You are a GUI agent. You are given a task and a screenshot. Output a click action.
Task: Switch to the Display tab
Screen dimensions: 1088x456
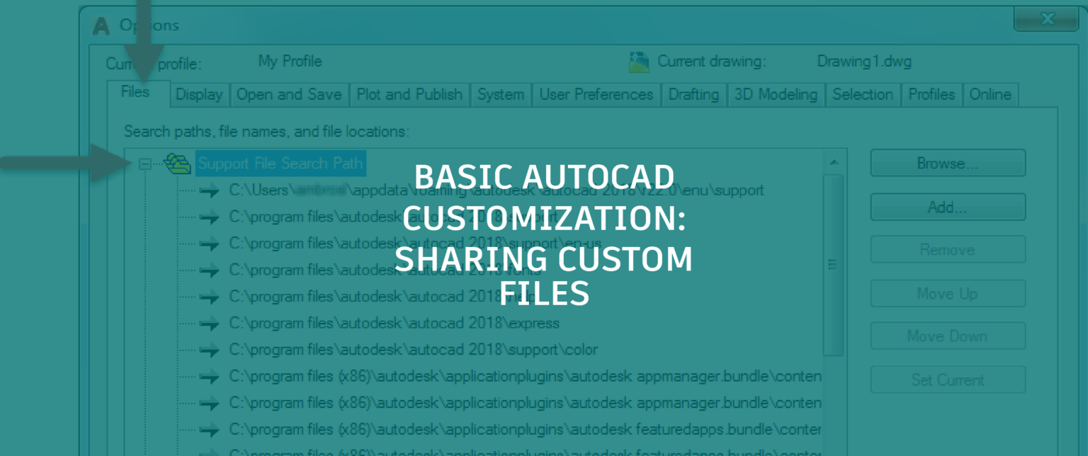[x=199, y=94]
